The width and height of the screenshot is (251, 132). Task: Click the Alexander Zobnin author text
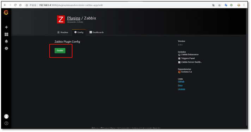[75, 22]
